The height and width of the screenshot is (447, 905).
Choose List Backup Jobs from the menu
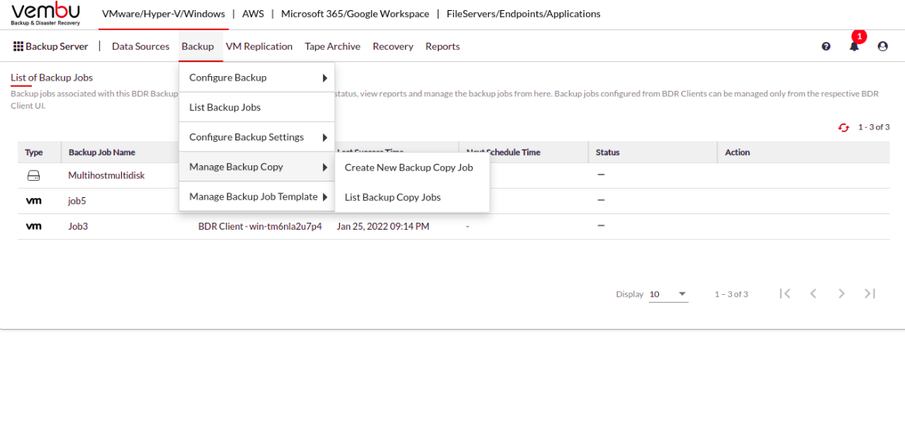(x=257, y=107)
